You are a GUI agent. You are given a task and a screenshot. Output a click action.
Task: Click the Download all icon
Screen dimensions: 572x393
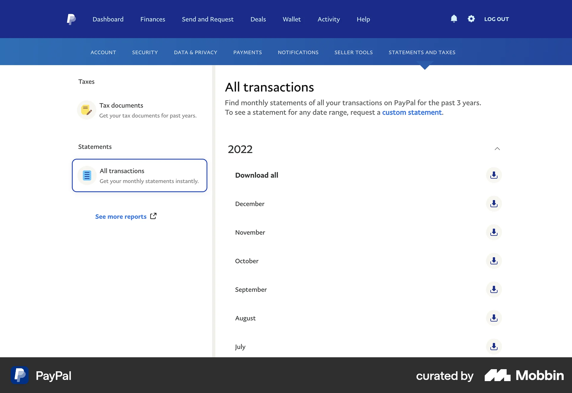tap(494, 175)
